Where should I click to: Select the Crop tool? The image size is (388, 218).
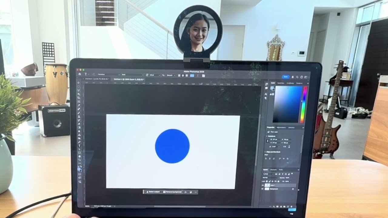coord(79,98)
